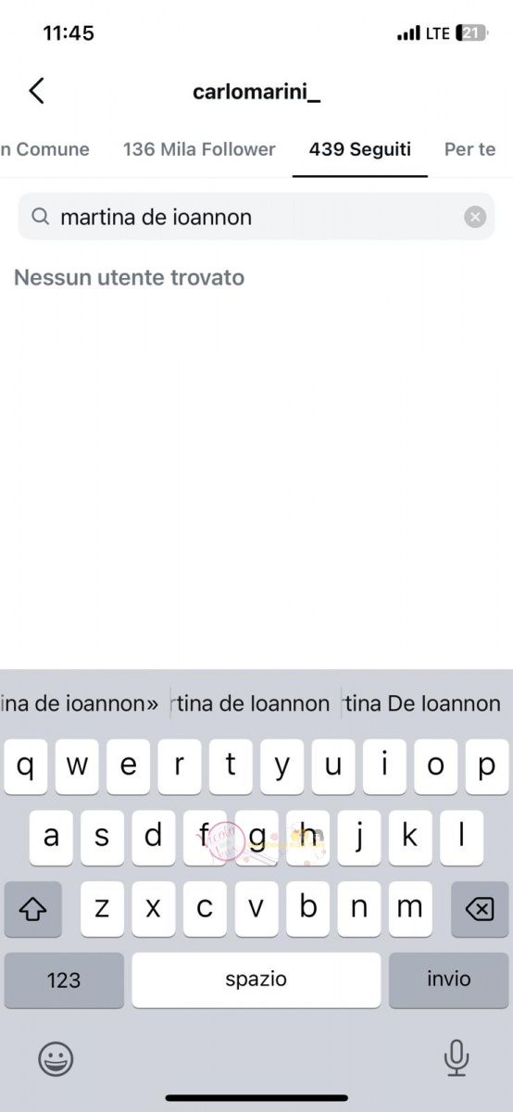
Task: Tap the back arrow icon
Action: tap(36, 91)
